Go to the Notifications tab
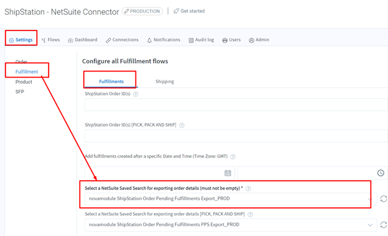The width and height of the screenshot is (388, 236). 164,40
